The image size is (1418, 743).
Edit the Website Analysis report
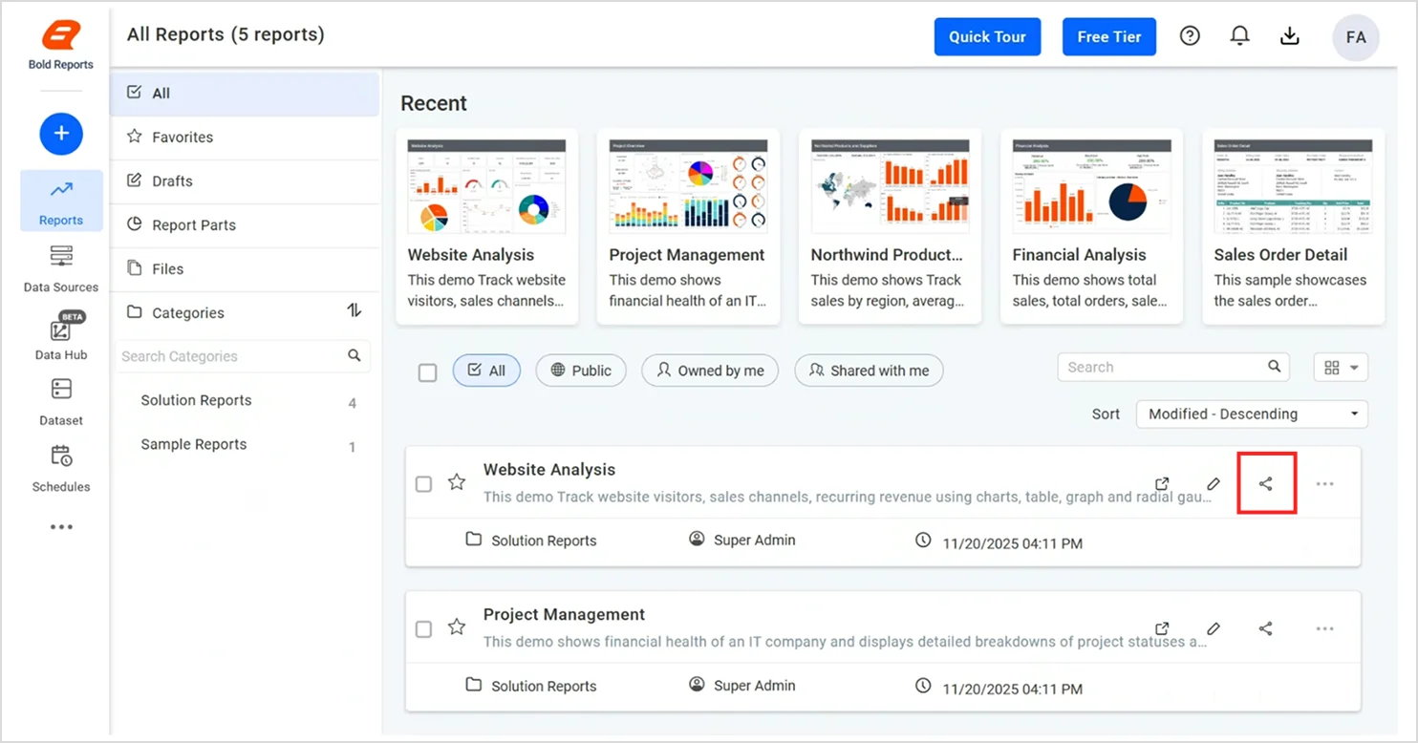[x=1214, y=483]
